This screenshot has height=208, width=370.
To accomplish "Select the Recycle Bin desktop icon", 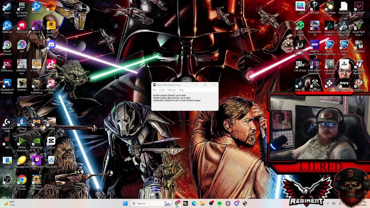I will pyautogui.click(x=51, y=162).
